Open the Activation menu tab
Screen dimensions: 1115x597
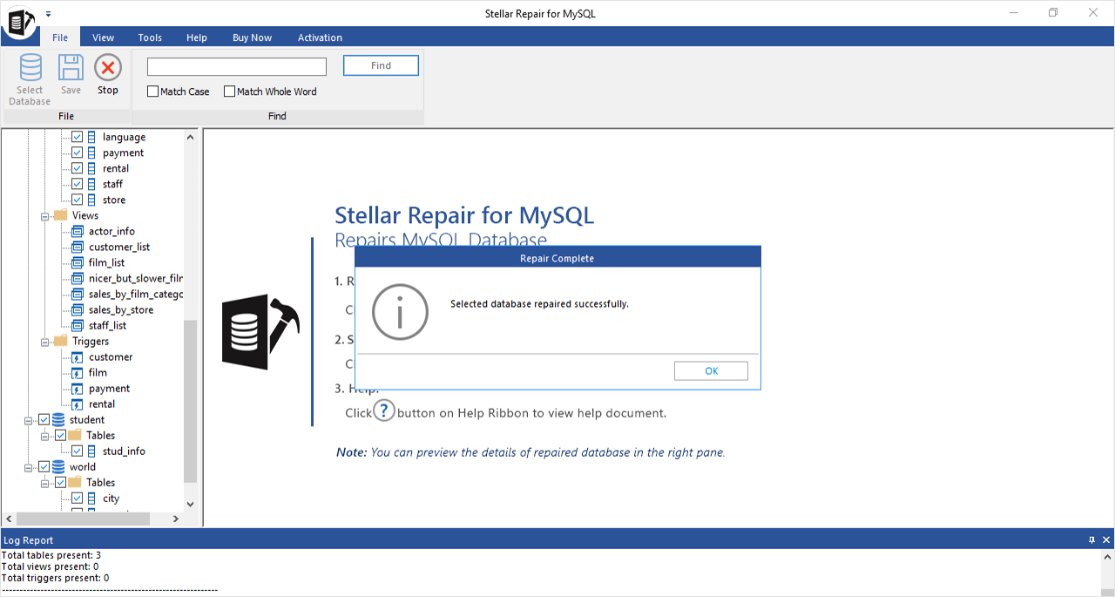click(x=320, y=37)
